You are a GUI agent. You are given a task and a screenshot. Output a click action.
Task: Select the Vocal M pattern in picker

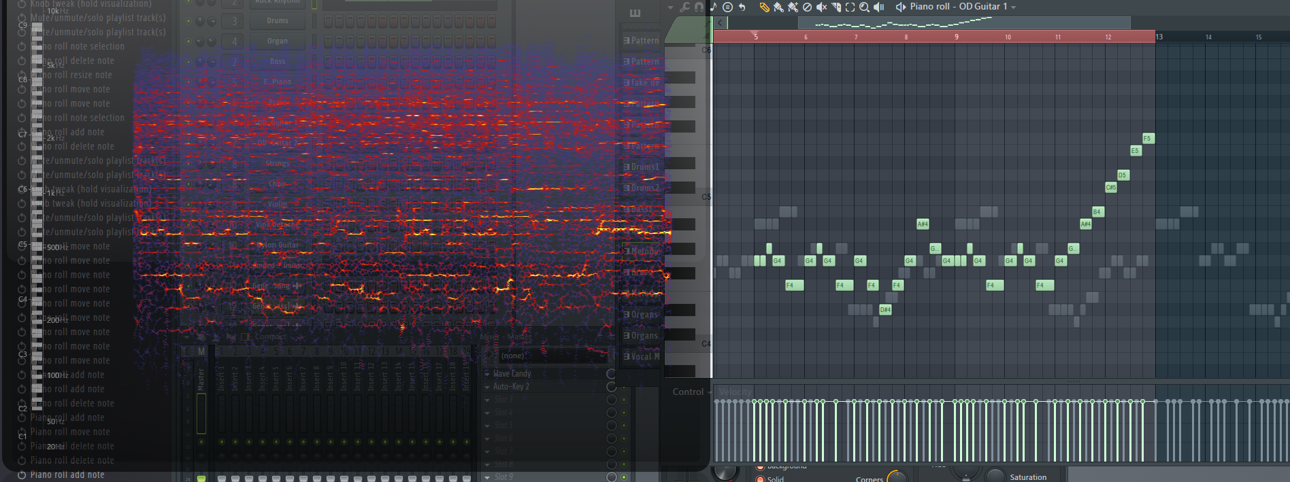(x=642, y=356)
